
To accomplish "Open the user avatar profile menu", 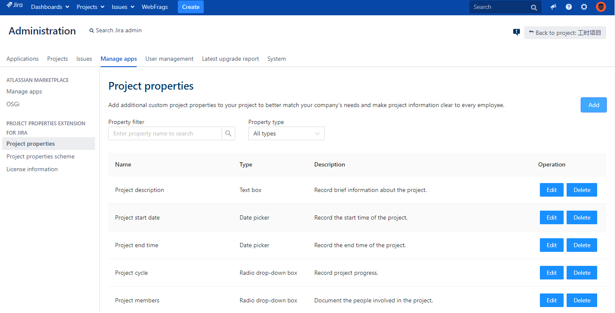I will pos(601,7).
